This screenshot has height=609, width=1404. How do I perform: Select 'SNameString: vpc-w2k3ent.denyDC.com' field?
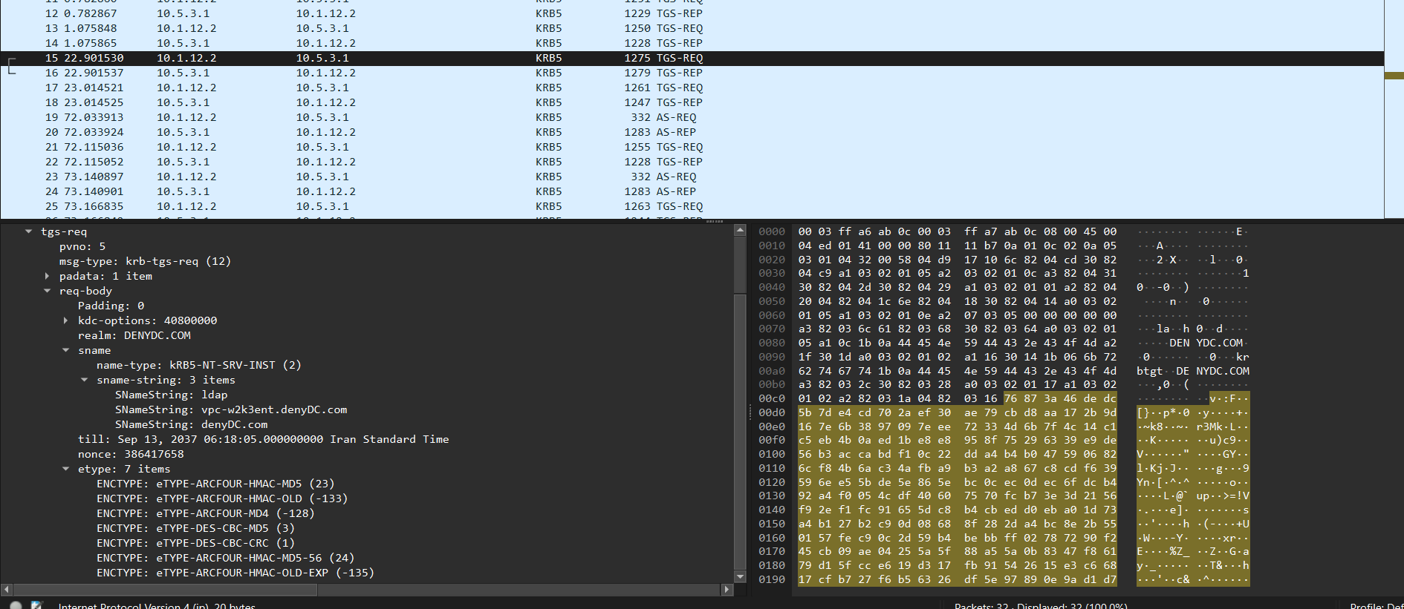[x=231, y=409]
